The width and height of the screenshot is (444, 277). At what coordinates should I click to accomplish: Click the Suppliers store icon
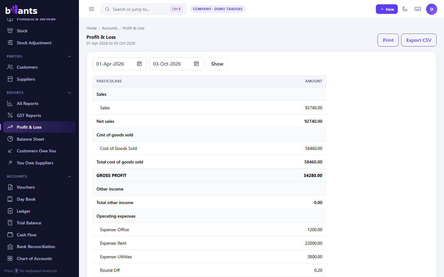pyautogui.click(x=10, y=79)
